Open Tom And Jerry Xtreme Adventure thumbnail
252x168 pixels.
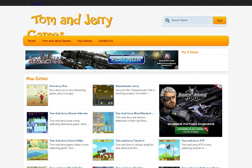pyautogui.click(x=37, y=123)
